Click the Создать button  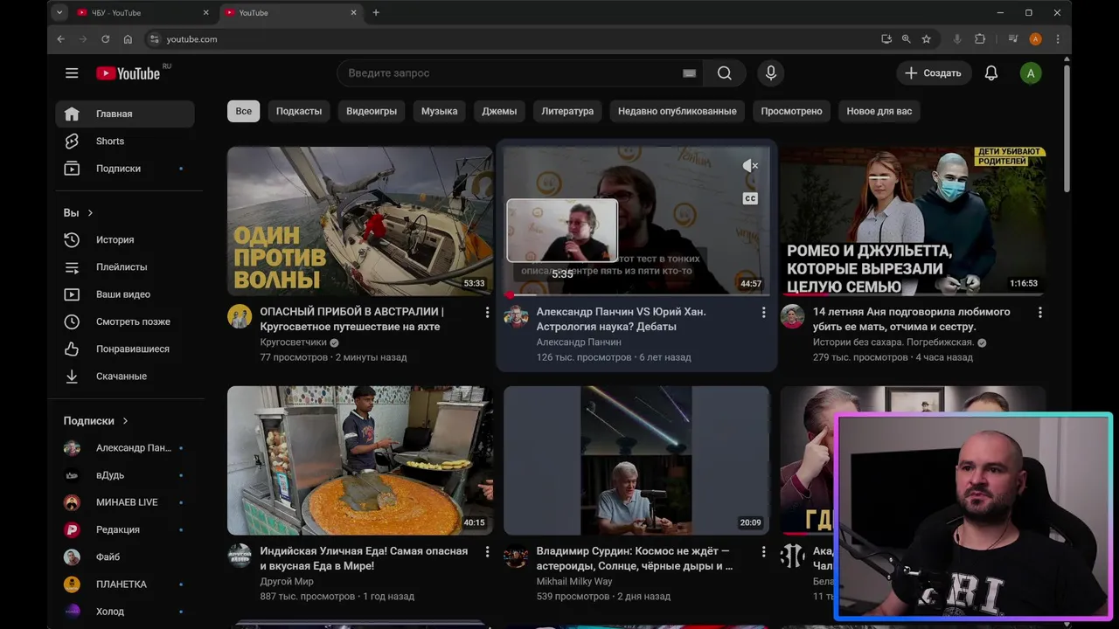[x=934, y=73]
